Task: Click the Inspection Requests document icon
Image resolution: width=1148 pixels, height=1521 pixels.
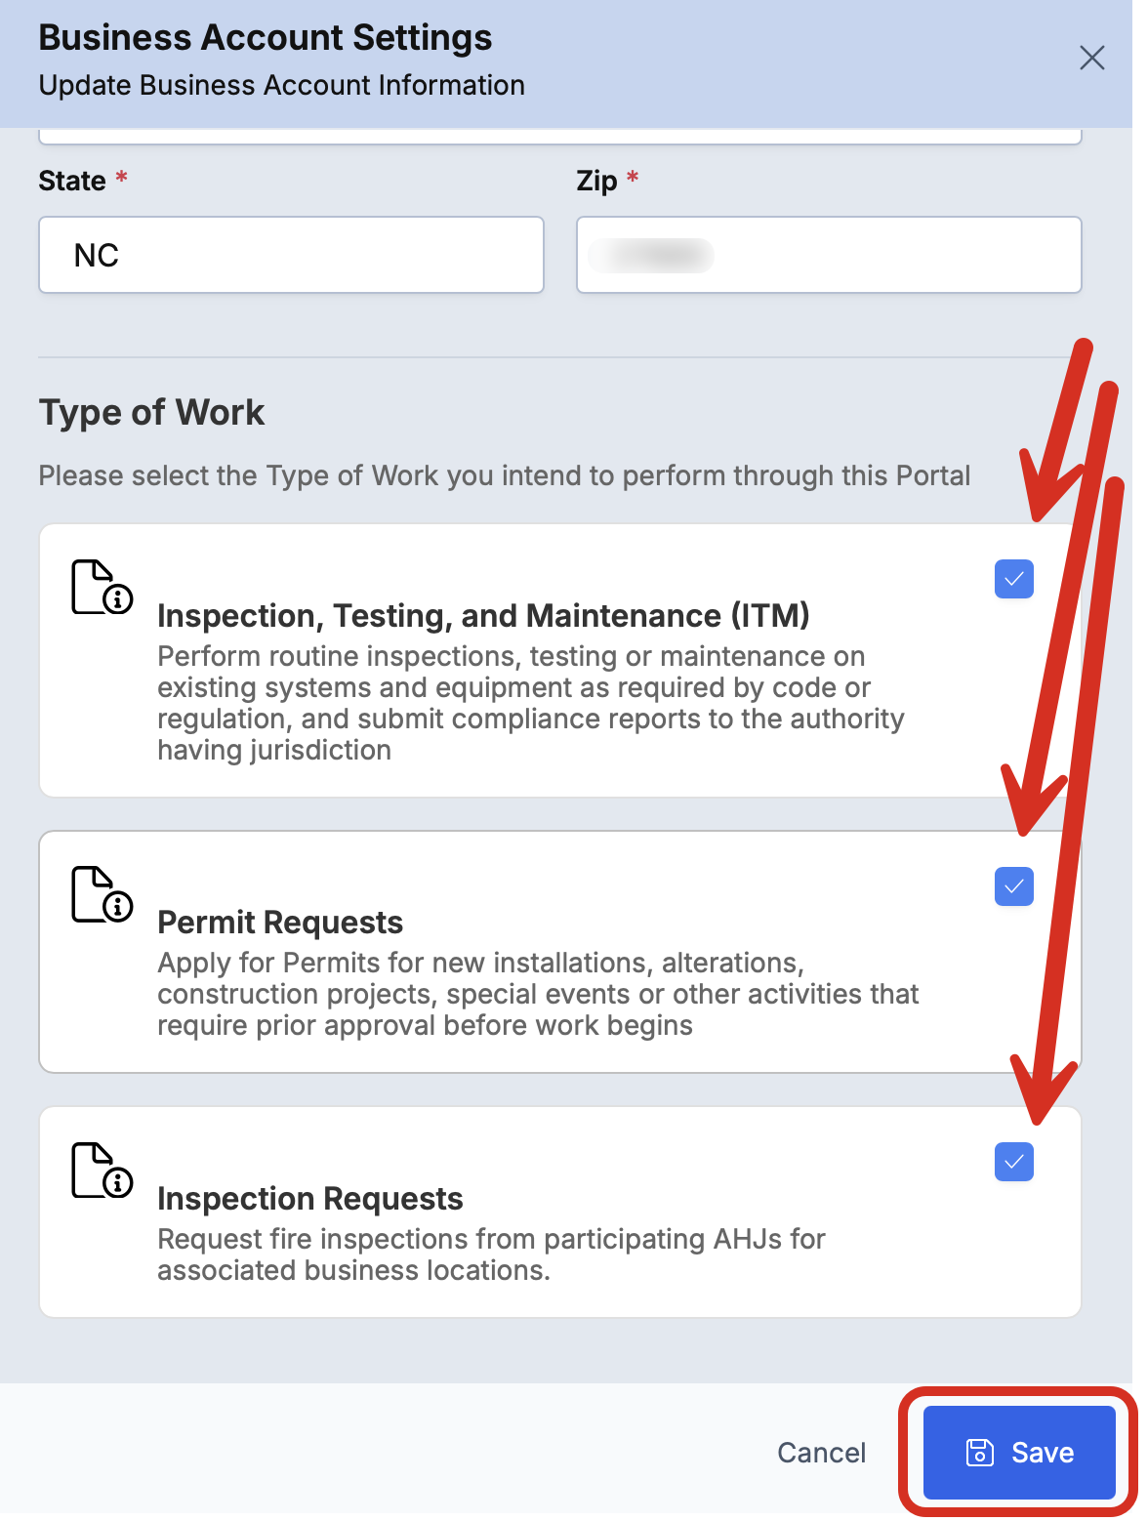Action: coord(102,1170)
